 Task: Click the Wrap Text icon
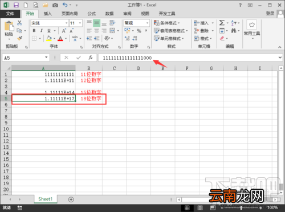coord(112,23)
